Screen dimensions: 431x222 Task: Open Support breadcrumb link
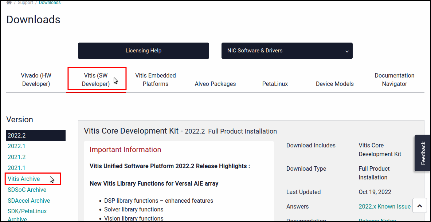click(26, 3)
